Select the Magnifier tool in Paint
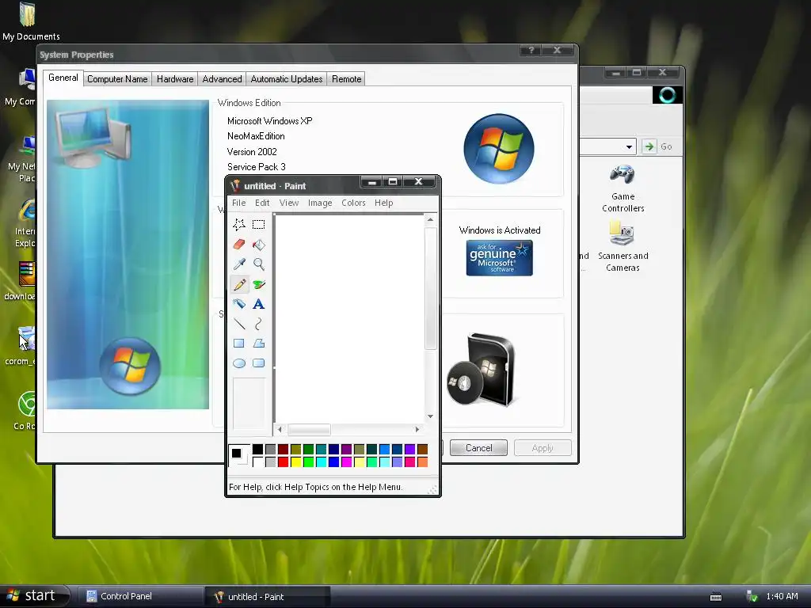 pyautogui.click(x=259, y=264)
